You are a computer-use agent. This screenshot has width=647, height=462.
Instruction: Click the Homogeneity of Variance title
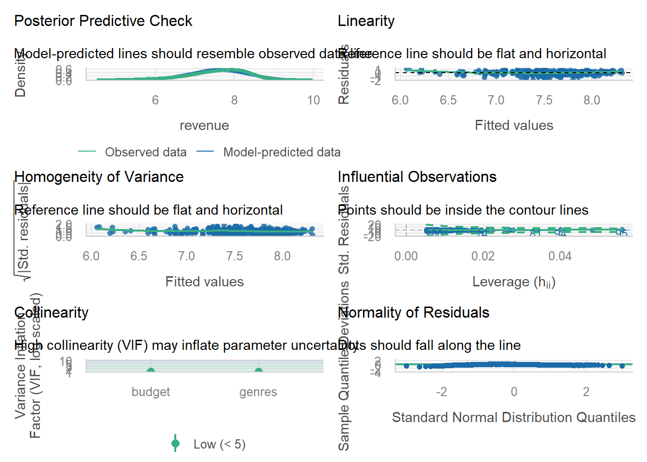[x=99, y=177]
